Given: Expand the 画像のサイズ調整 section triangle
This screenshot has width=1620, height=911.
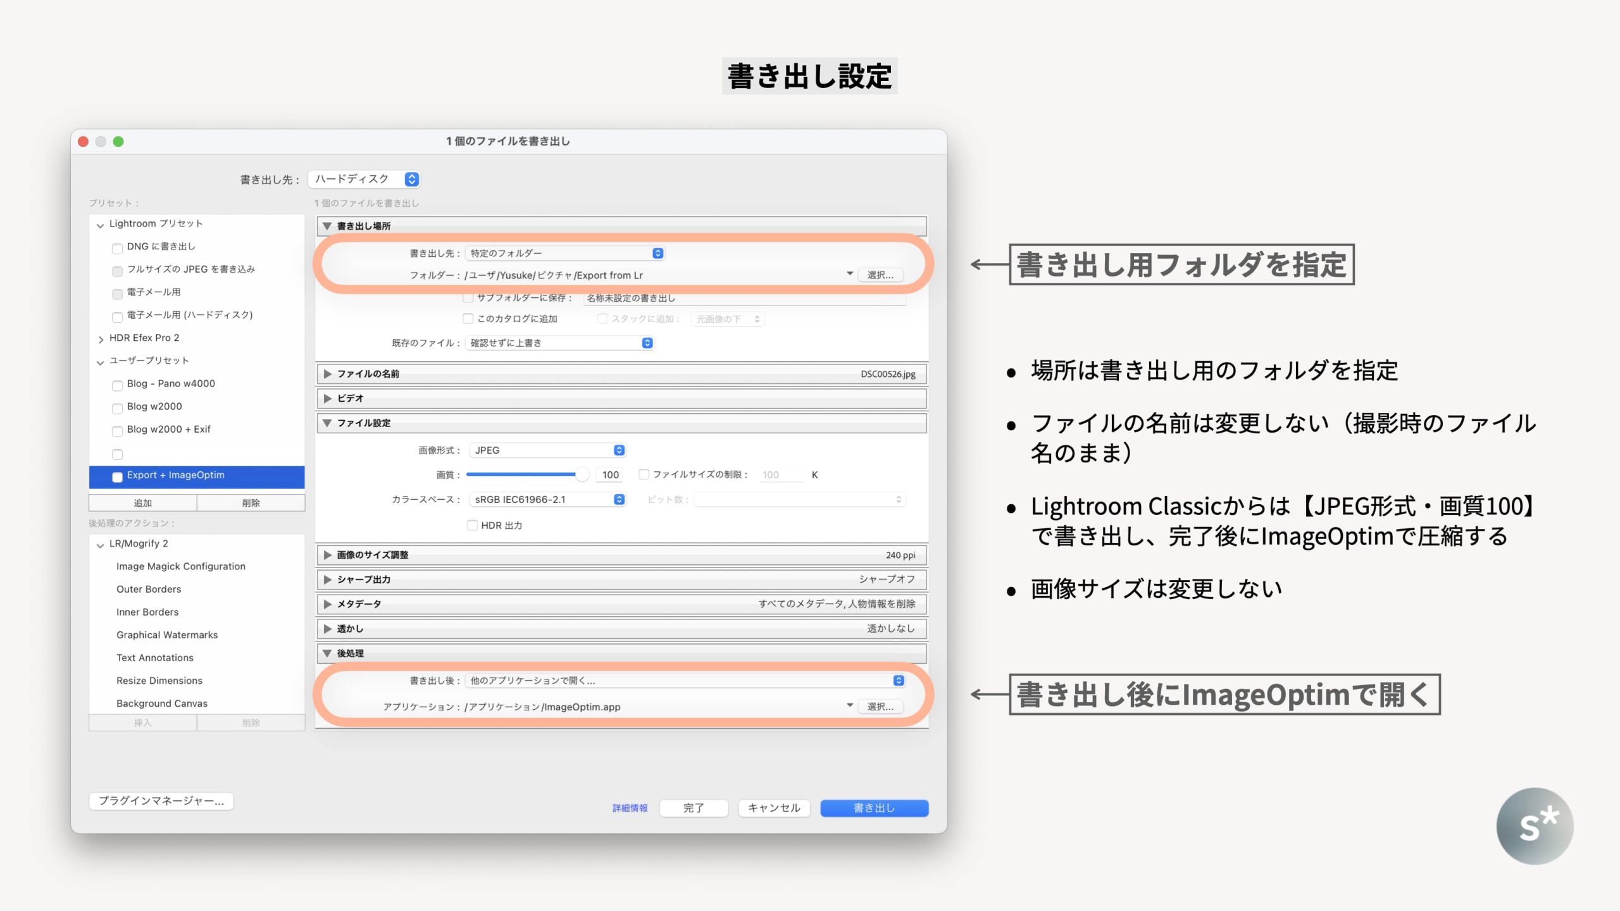Looking at the screenshot, I should 327,555.
